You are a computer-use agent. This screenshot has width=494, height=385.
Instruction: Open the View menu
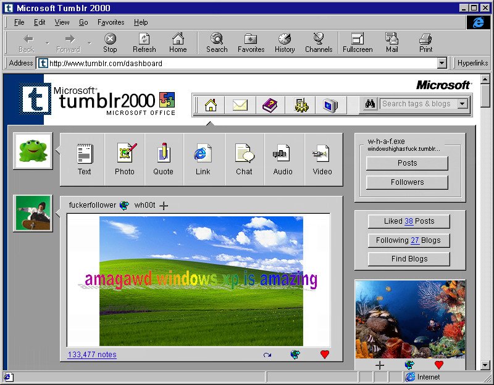coord(62,22)
